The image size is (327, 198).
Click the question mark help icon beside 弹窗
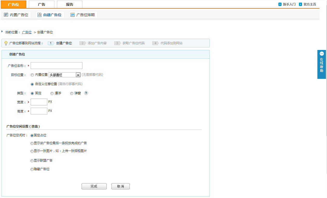pos(86,93)
